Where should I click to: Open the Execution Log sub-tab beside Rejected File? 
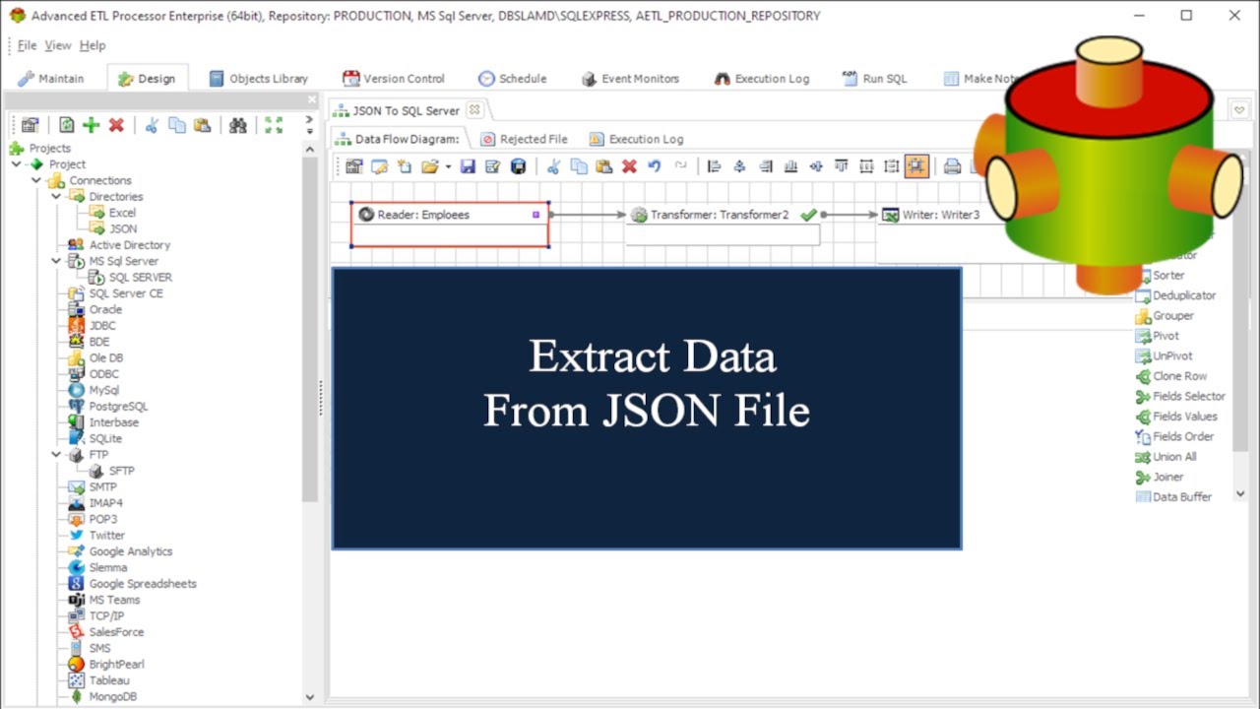pyautogui.click(x=636, y=139)
